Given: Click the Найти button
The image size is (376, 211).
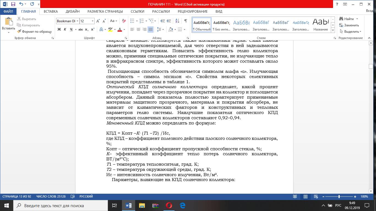Looking at the screenshot, I should [348, 19].
